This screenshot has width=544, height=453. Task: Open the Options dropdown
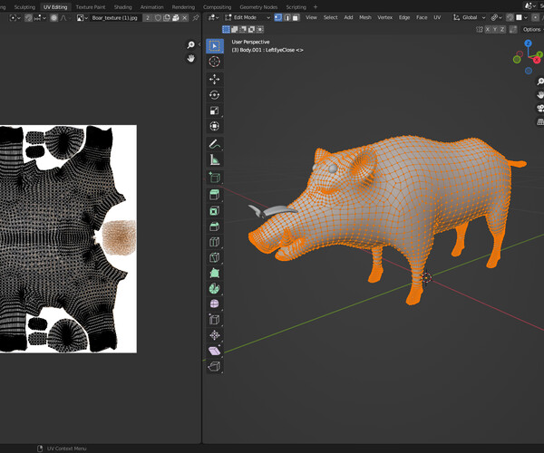(x=533, y=30)
